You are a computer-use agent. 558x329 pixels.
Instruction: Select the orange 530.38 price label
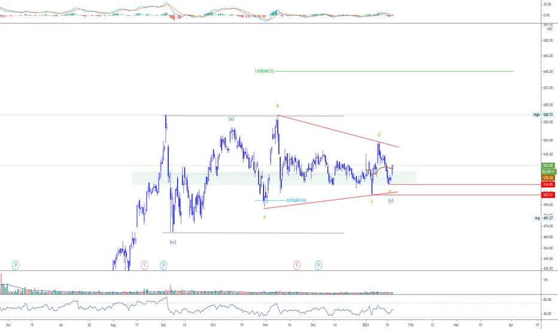click(x=548, y=178)
